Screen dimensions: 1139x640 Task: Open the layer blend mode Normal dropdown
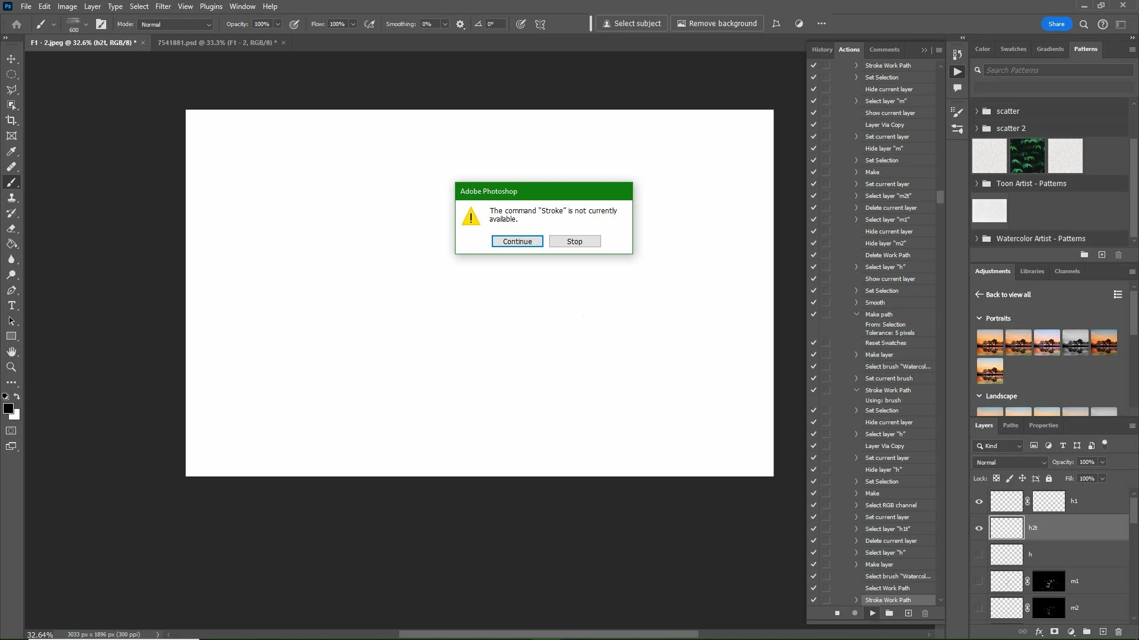pyautogui.click(x=1010, y=462)
